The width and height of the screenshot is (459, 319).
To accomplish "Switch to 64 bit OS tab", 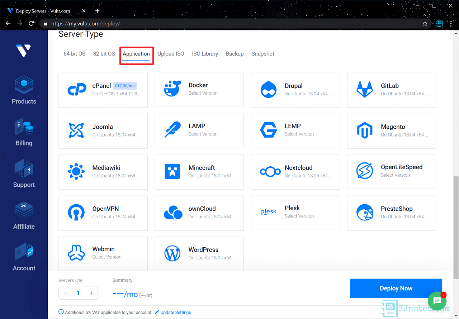I will (75, 54).
